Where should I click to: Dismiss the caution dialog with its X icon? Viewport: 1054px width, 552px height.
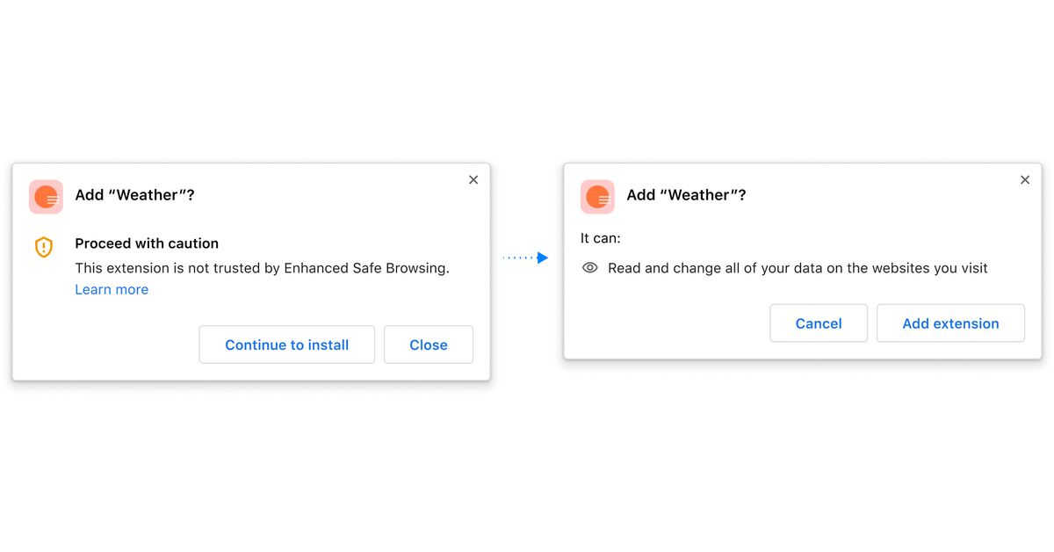click(473, 179)
